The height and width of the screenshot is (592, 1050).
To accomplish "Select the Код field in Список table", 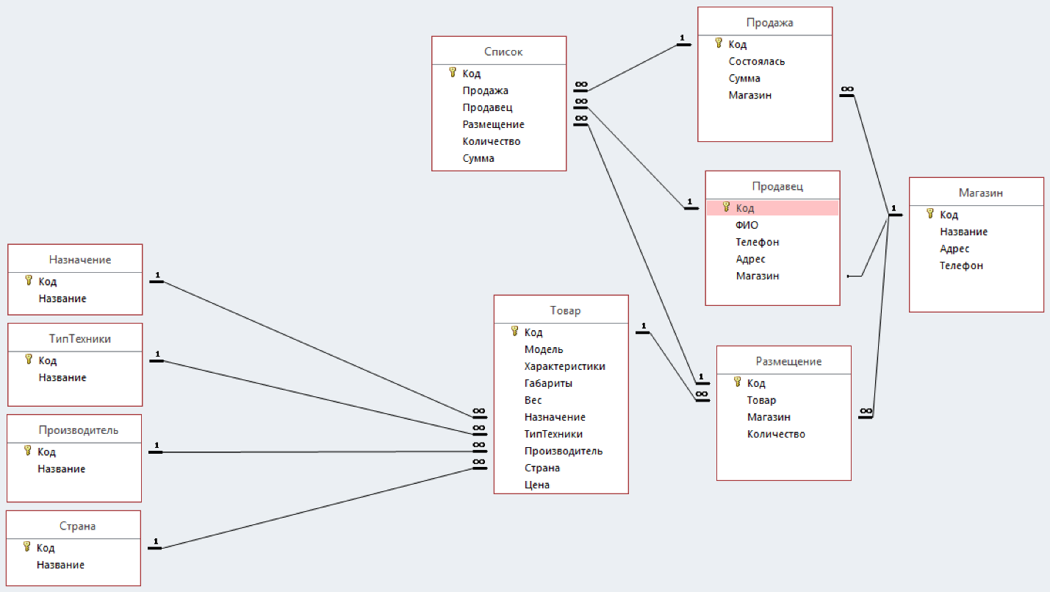I will click(499, 74).
